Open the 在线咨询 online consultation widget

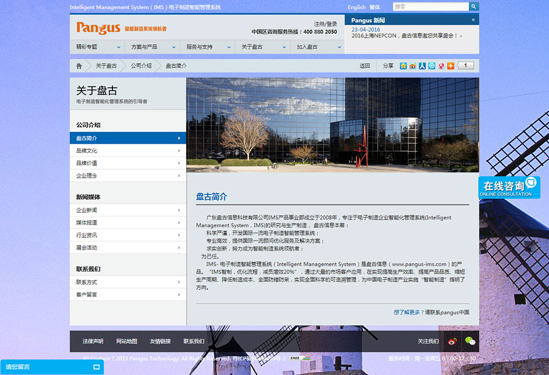coord(509,187)
